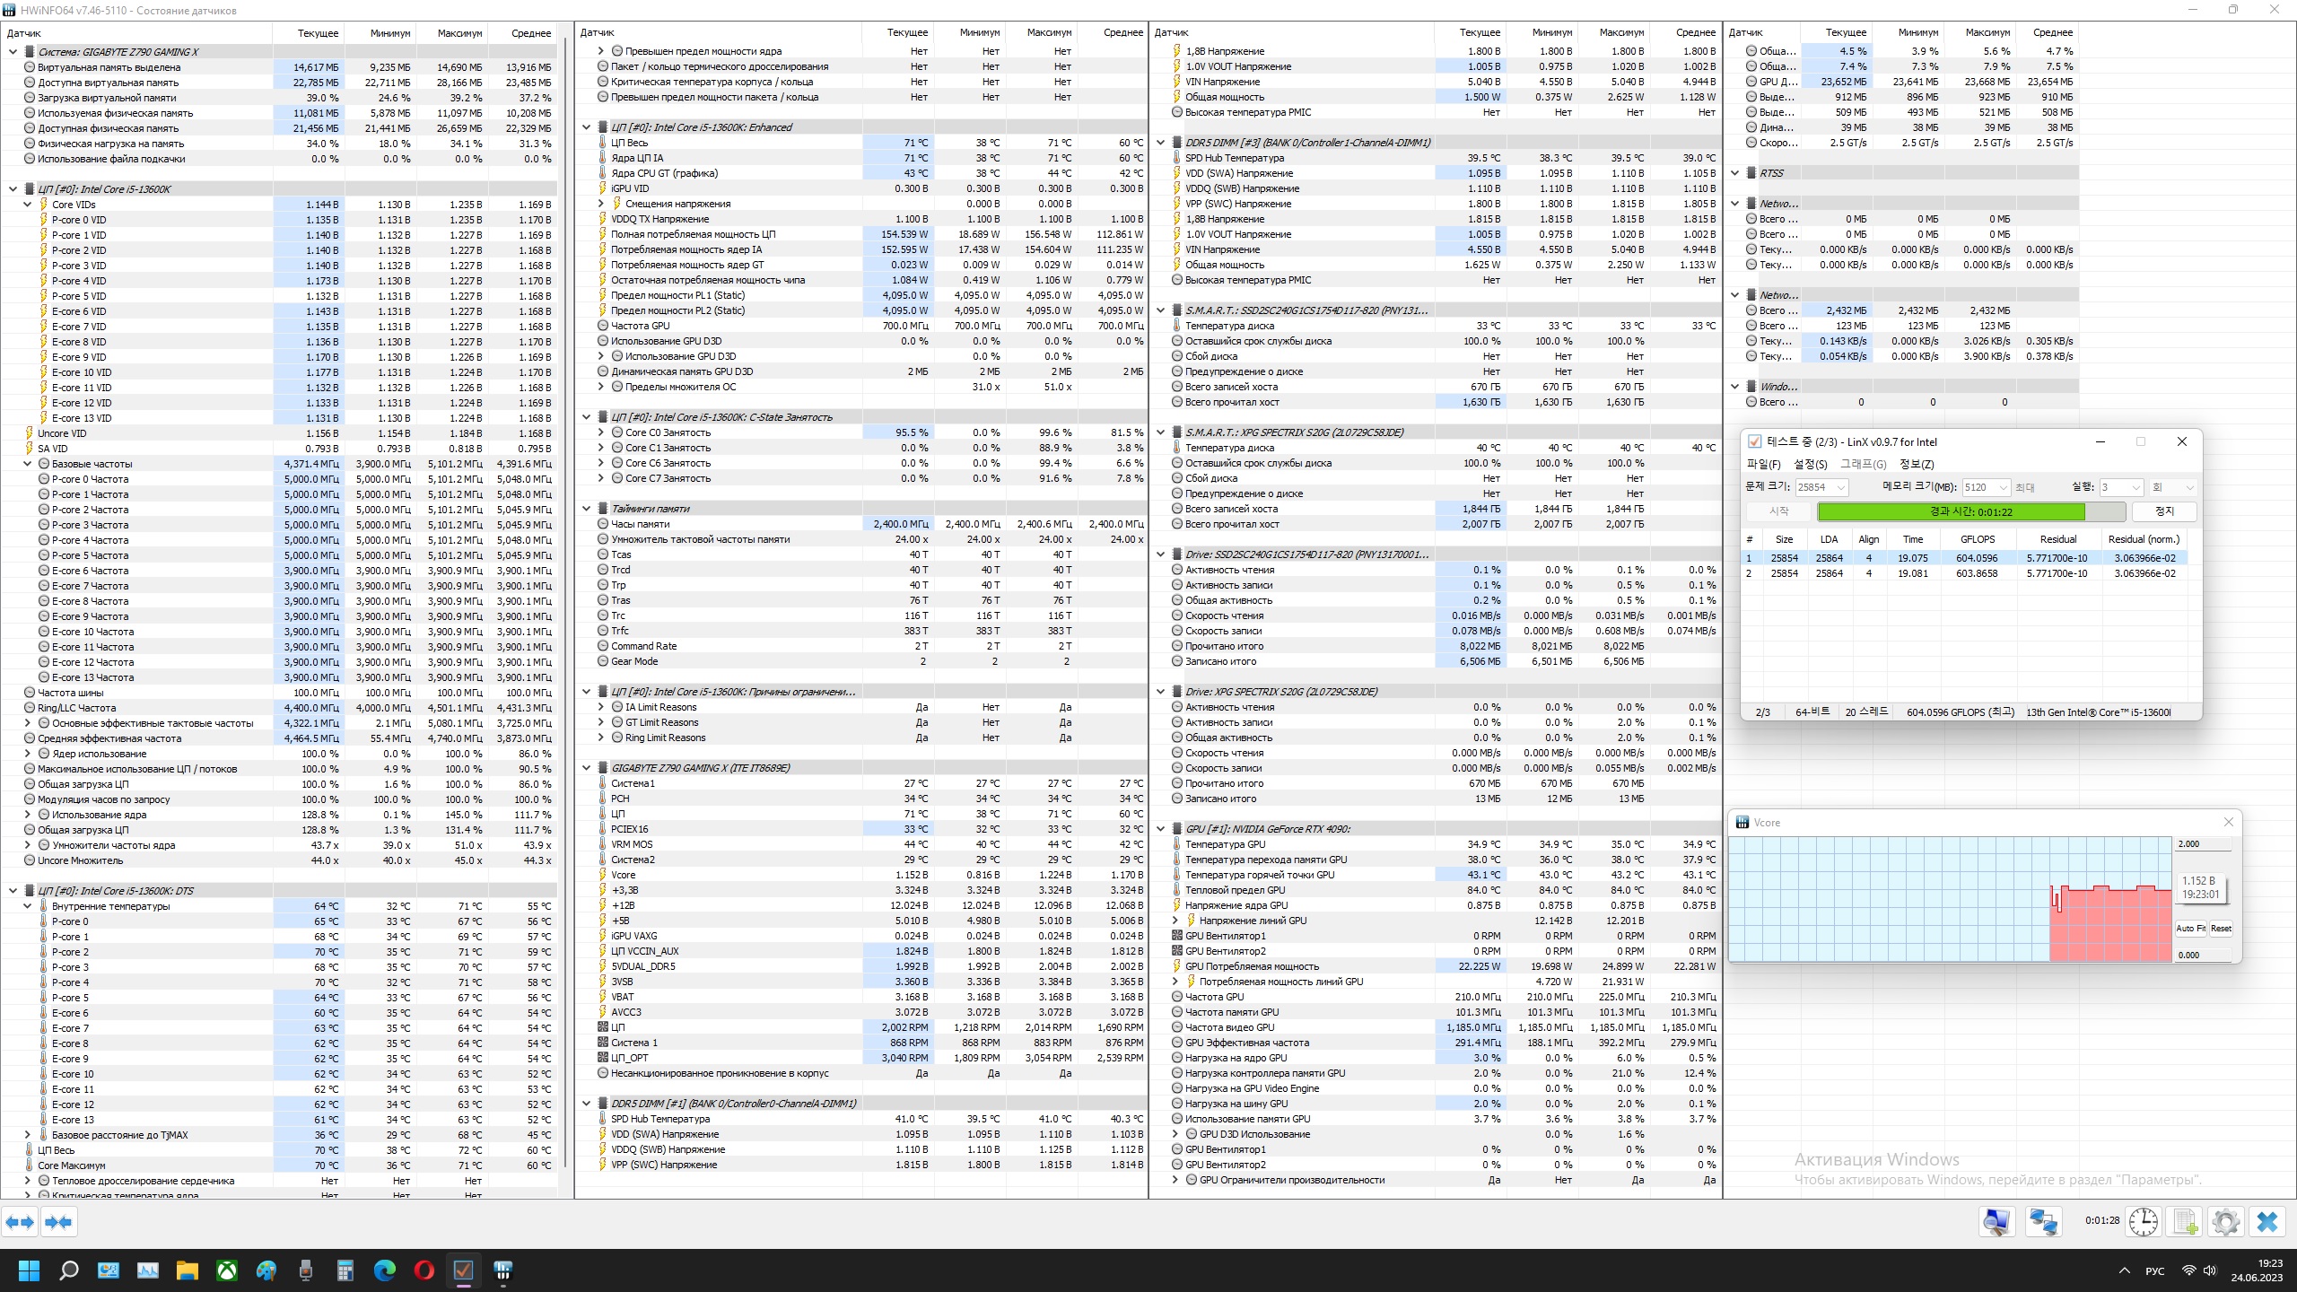Viewport: 2297px width, 1292px height.
Task: Open the Xbox app from taskbar
Action: pos(228,1270)
